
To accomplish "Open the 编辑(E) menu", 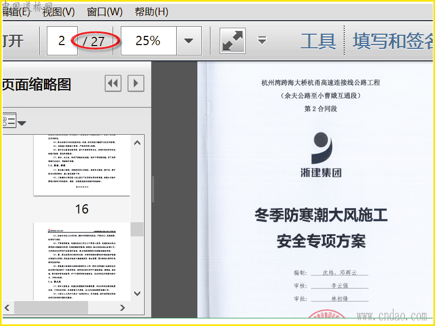I will pyautogui.click(x=16, y=12).
